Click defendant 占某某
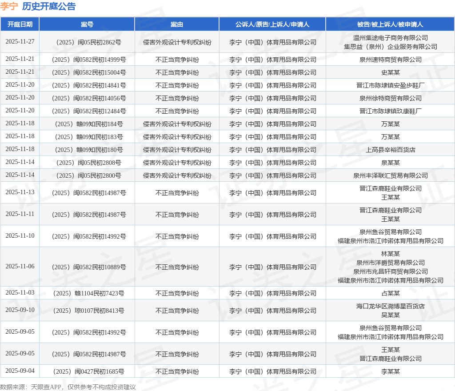Screen dimensions: 455x391 [390, 294]
